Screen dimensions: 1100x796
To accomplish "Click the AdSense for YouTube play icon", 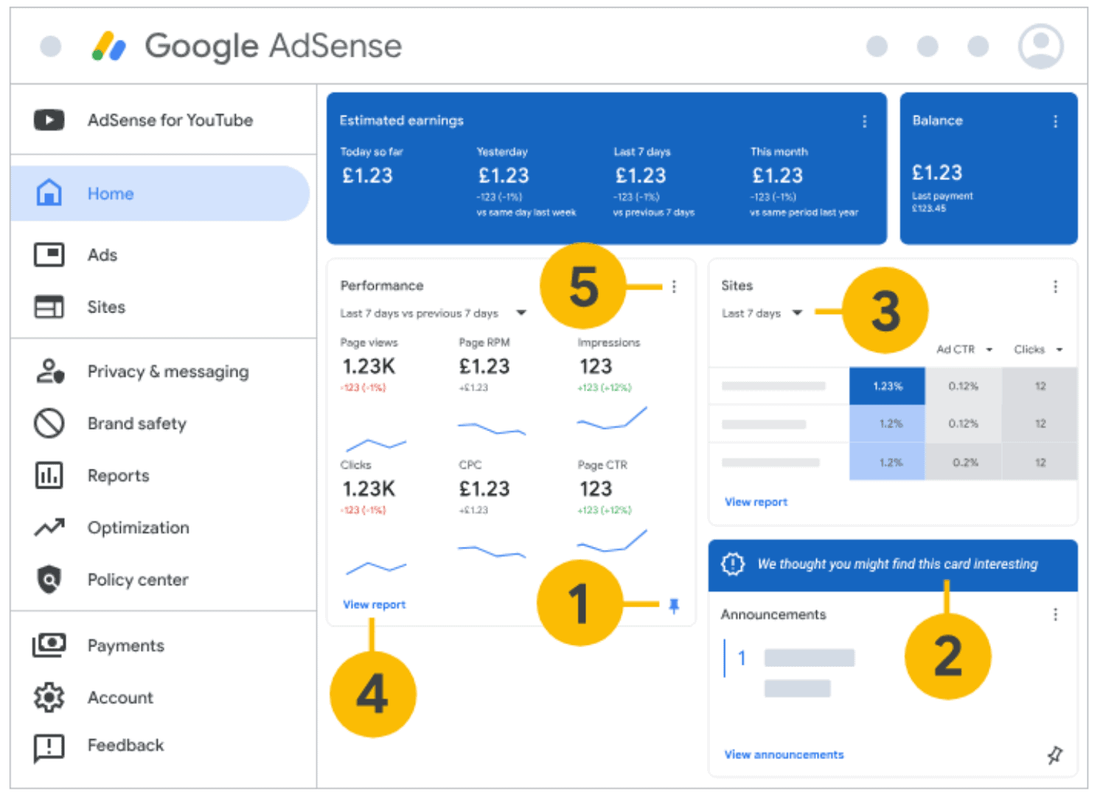I will coord(49,119).
